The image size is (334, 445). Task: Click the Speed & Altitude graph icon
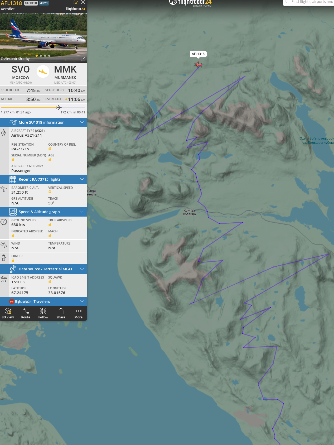(13, 212)
